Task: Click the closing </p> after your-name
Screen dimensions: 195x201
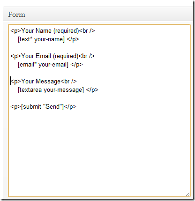Action: (x=73, y=39)
